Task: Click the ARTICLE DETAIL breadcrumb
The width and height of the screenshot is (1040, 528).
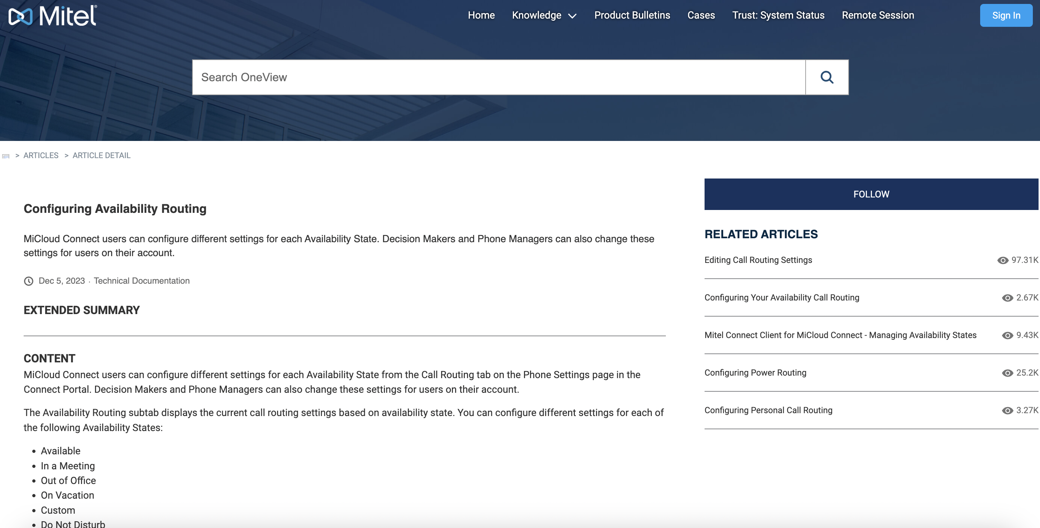Action: [101, 156]
